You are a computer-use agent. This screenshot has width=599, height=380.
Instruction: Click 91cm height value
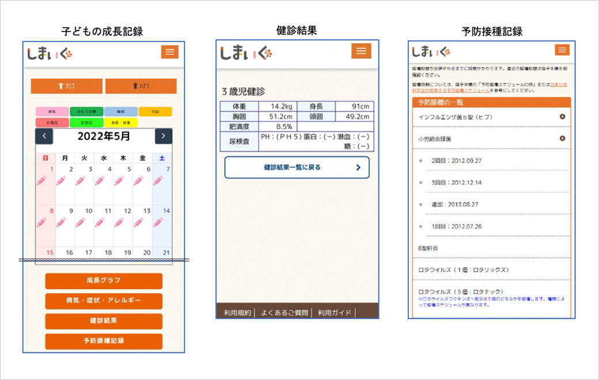coord(360,107)
